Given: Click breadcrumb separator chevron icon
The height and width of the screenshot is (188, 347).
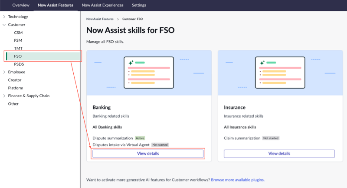Looking at the screenshot, I should (x=118, y=19).
